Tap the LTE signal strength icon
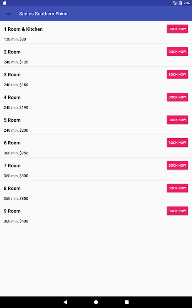Screen dimensions: 192x308 tap(175, 3)
